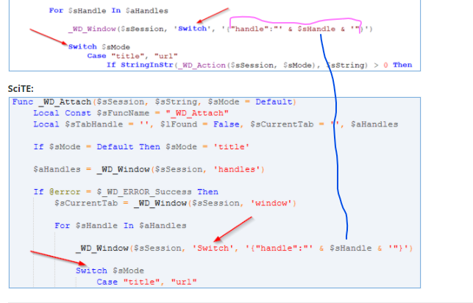The image size is (473, 303).
Task: Click the Local Const keywords
Action: click(x=62, y=113)
